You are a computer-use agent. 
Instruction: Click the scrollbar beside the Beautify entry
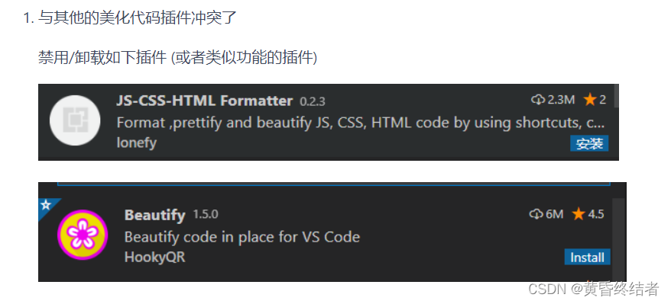619,238
